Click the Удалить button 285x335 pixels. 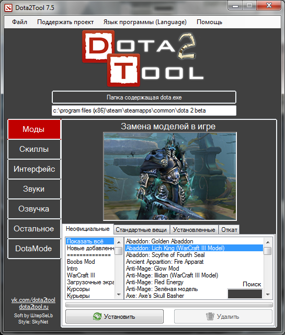pyautogui.click(x=223, y=316)
